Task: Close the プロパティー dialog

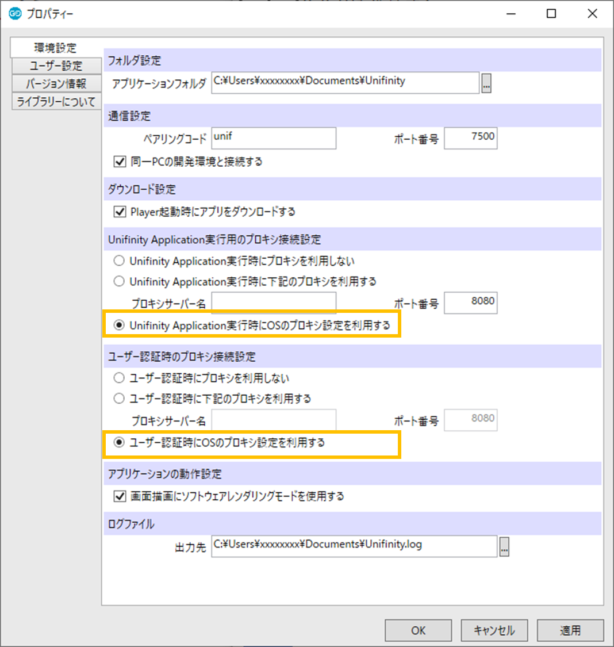Action: pyautogui.click(x=593, y=14)
